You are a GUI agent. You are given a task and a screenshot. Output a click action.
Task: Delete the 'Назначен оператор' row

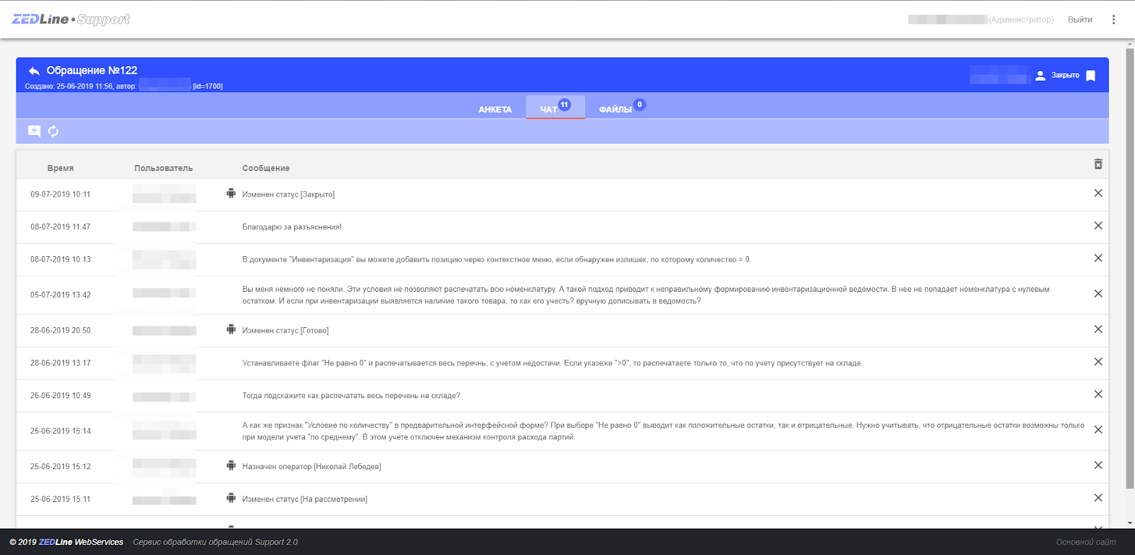pos(1098,466)
